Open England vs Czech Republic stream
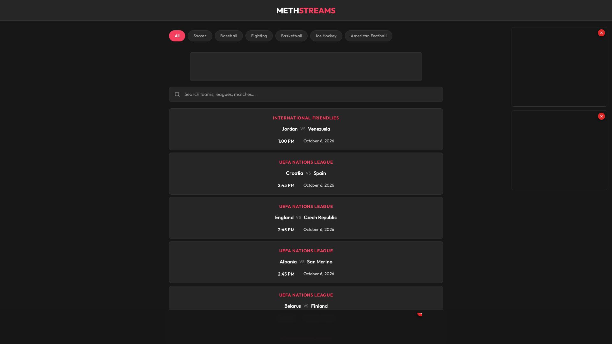Viewport: 612px width, 344px height. [x=306, y=218]
